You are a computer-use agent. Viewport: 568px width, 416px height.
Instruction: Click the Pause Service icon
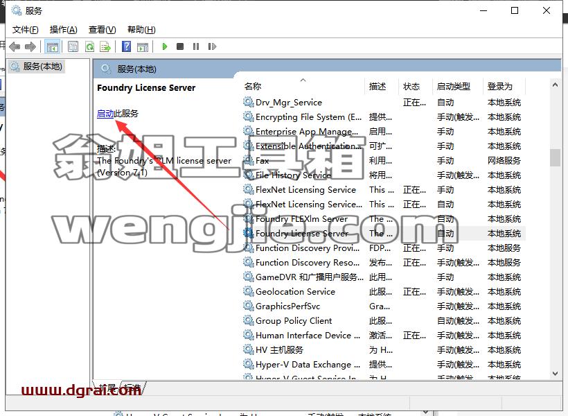click(196, 46)
